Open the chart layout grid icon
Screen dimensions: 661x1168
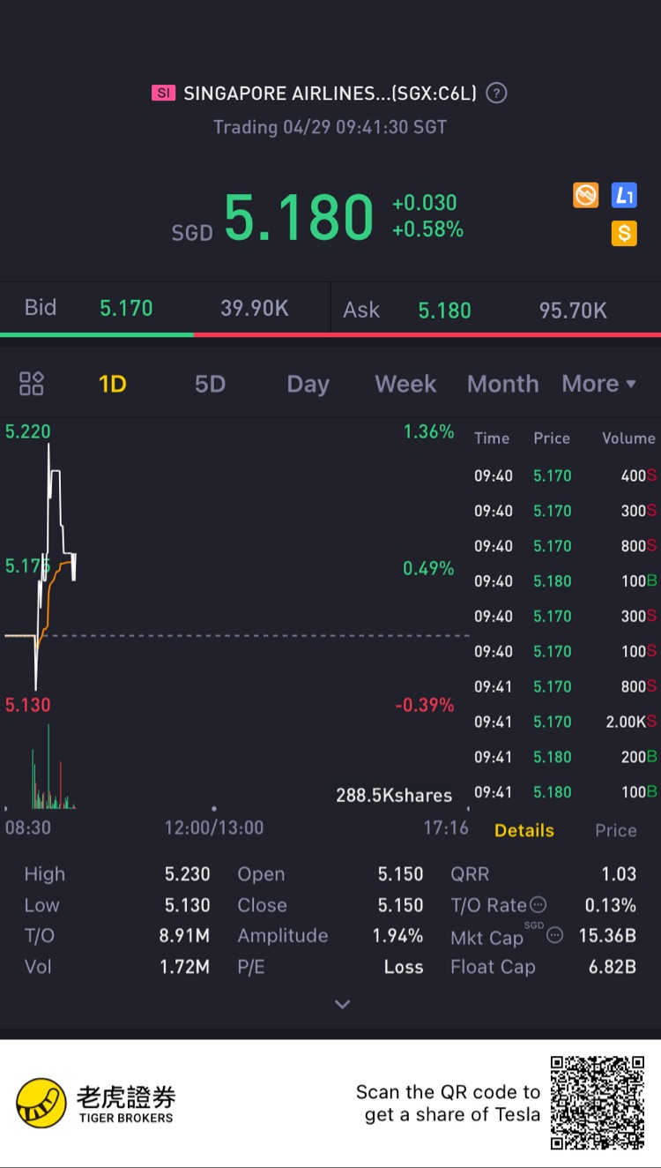tap(32, 384)
